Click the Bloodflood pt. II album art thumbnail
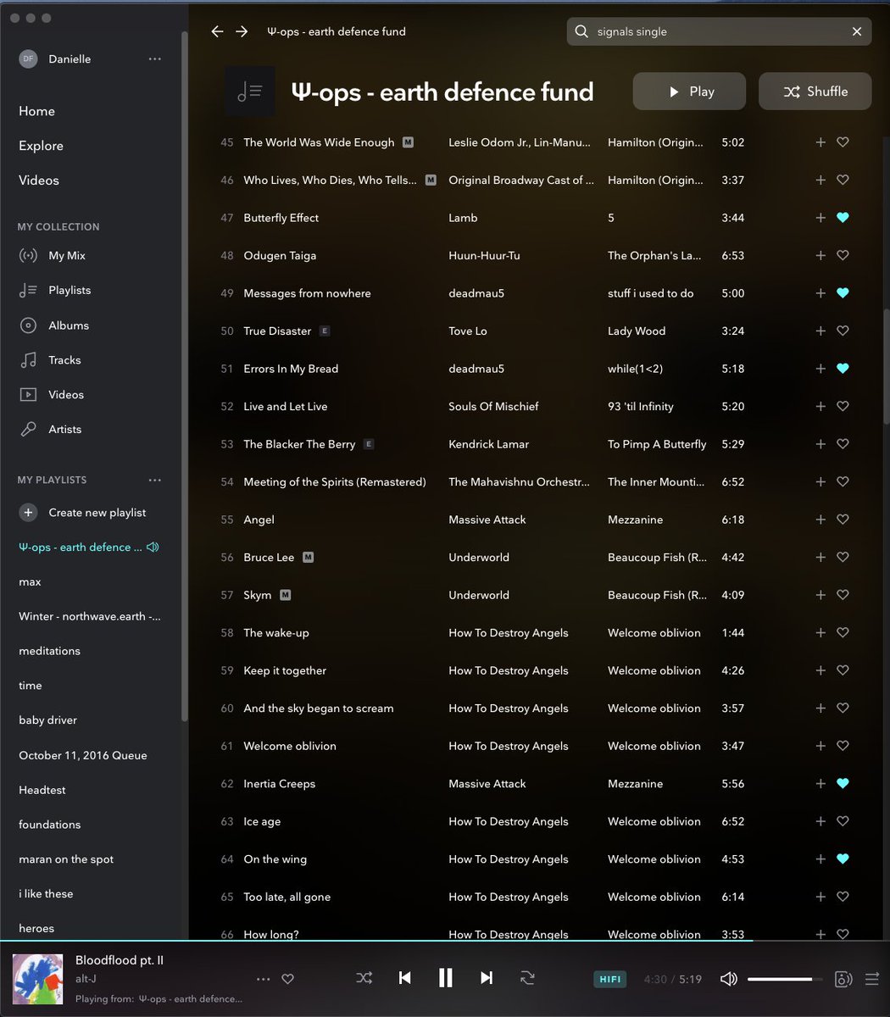The height and width of the screenshot is (1017, 890). pos(37,979)
